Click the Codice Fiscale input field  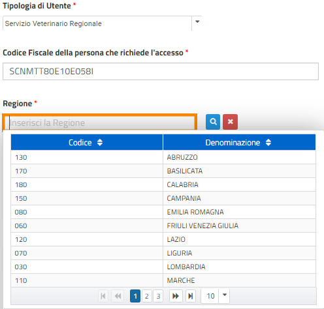coord(161,71)
